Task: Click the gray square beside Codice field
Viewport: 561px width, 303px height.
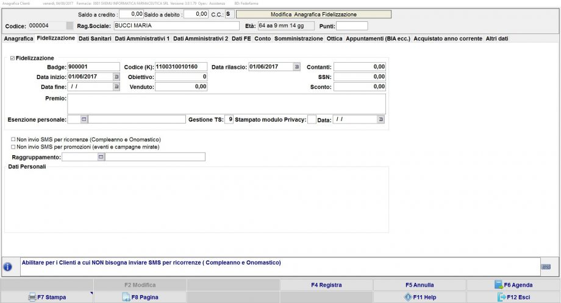Action: pyautogui.click(x=70, y=26)
